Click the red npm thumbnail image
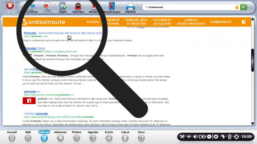Image resolution: width=257 pixels, height=144 pixels. point(29,101)
